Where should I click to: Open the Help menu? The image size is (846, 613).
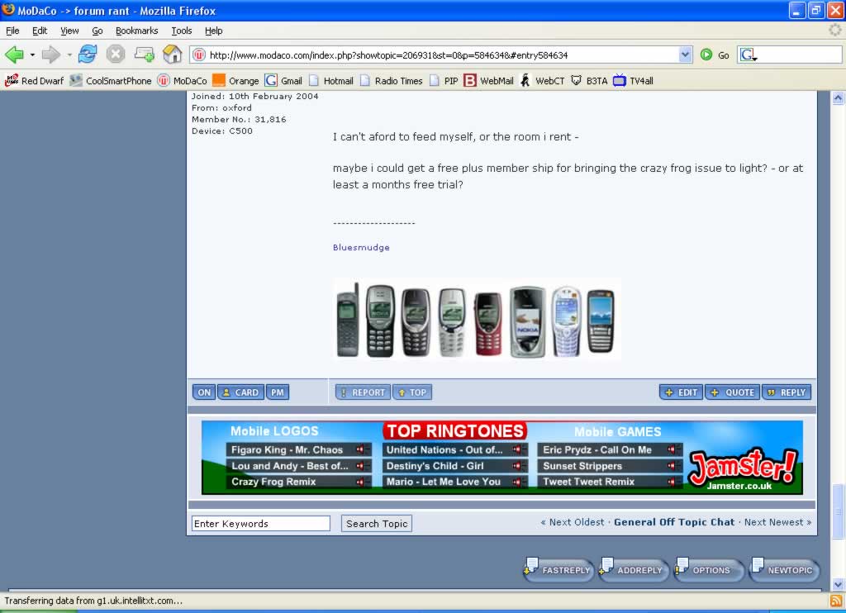214,31
